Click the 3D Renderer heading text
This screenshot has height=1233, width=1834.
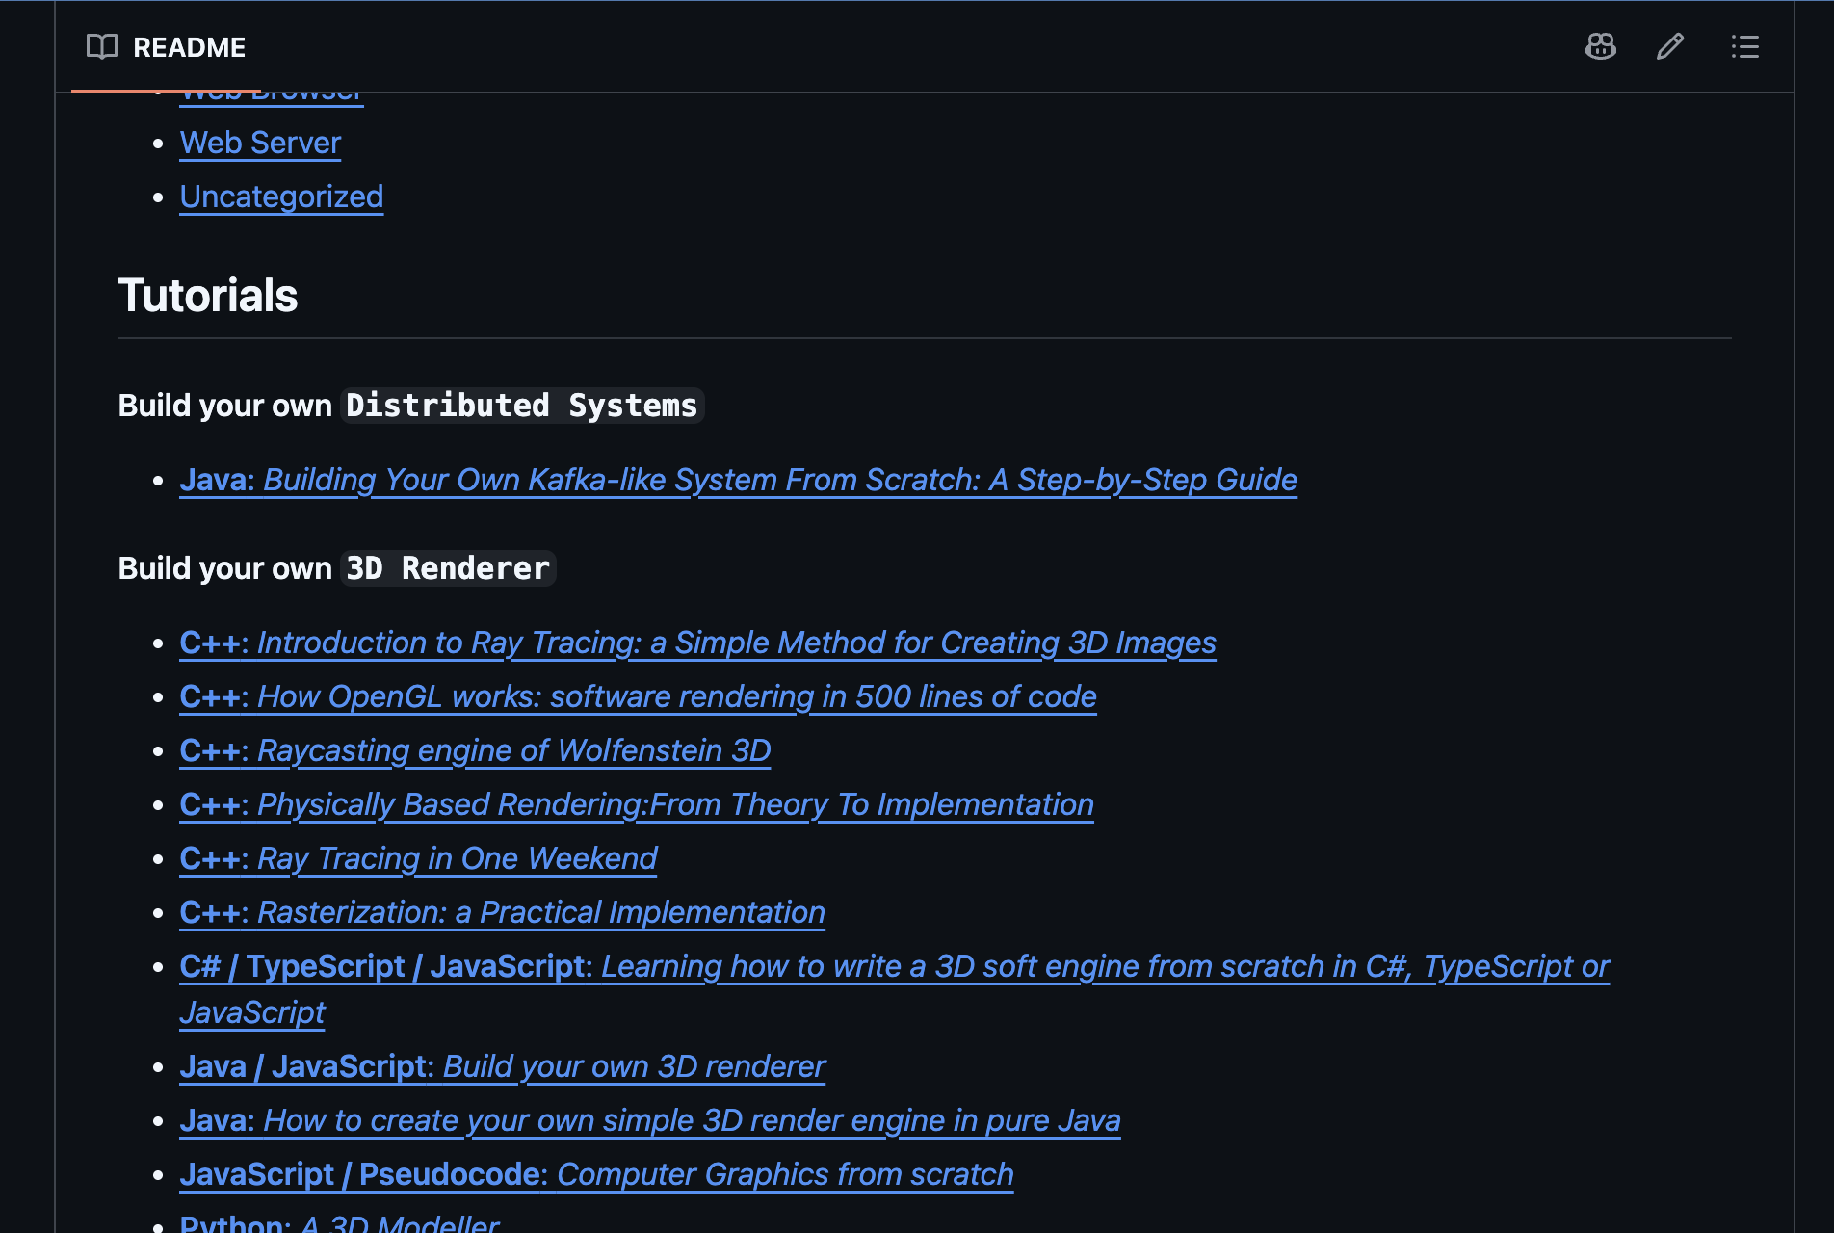(x=448, y=568)
